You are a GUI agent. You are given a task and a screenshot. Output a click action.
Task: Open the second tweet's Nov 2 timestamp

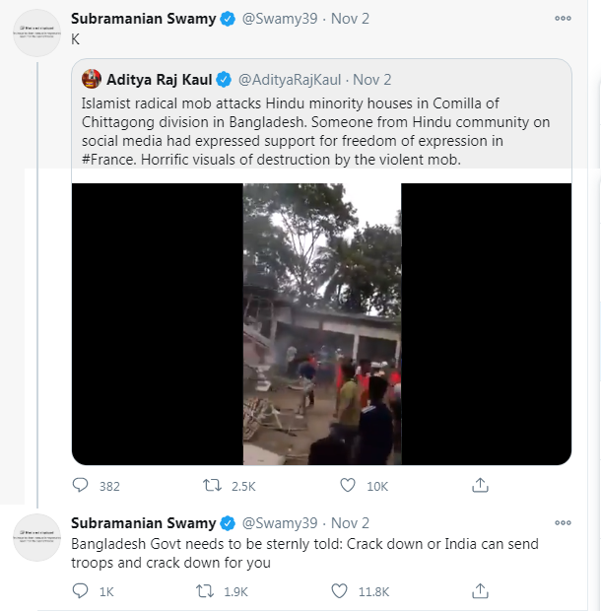[x=351, y=522]
